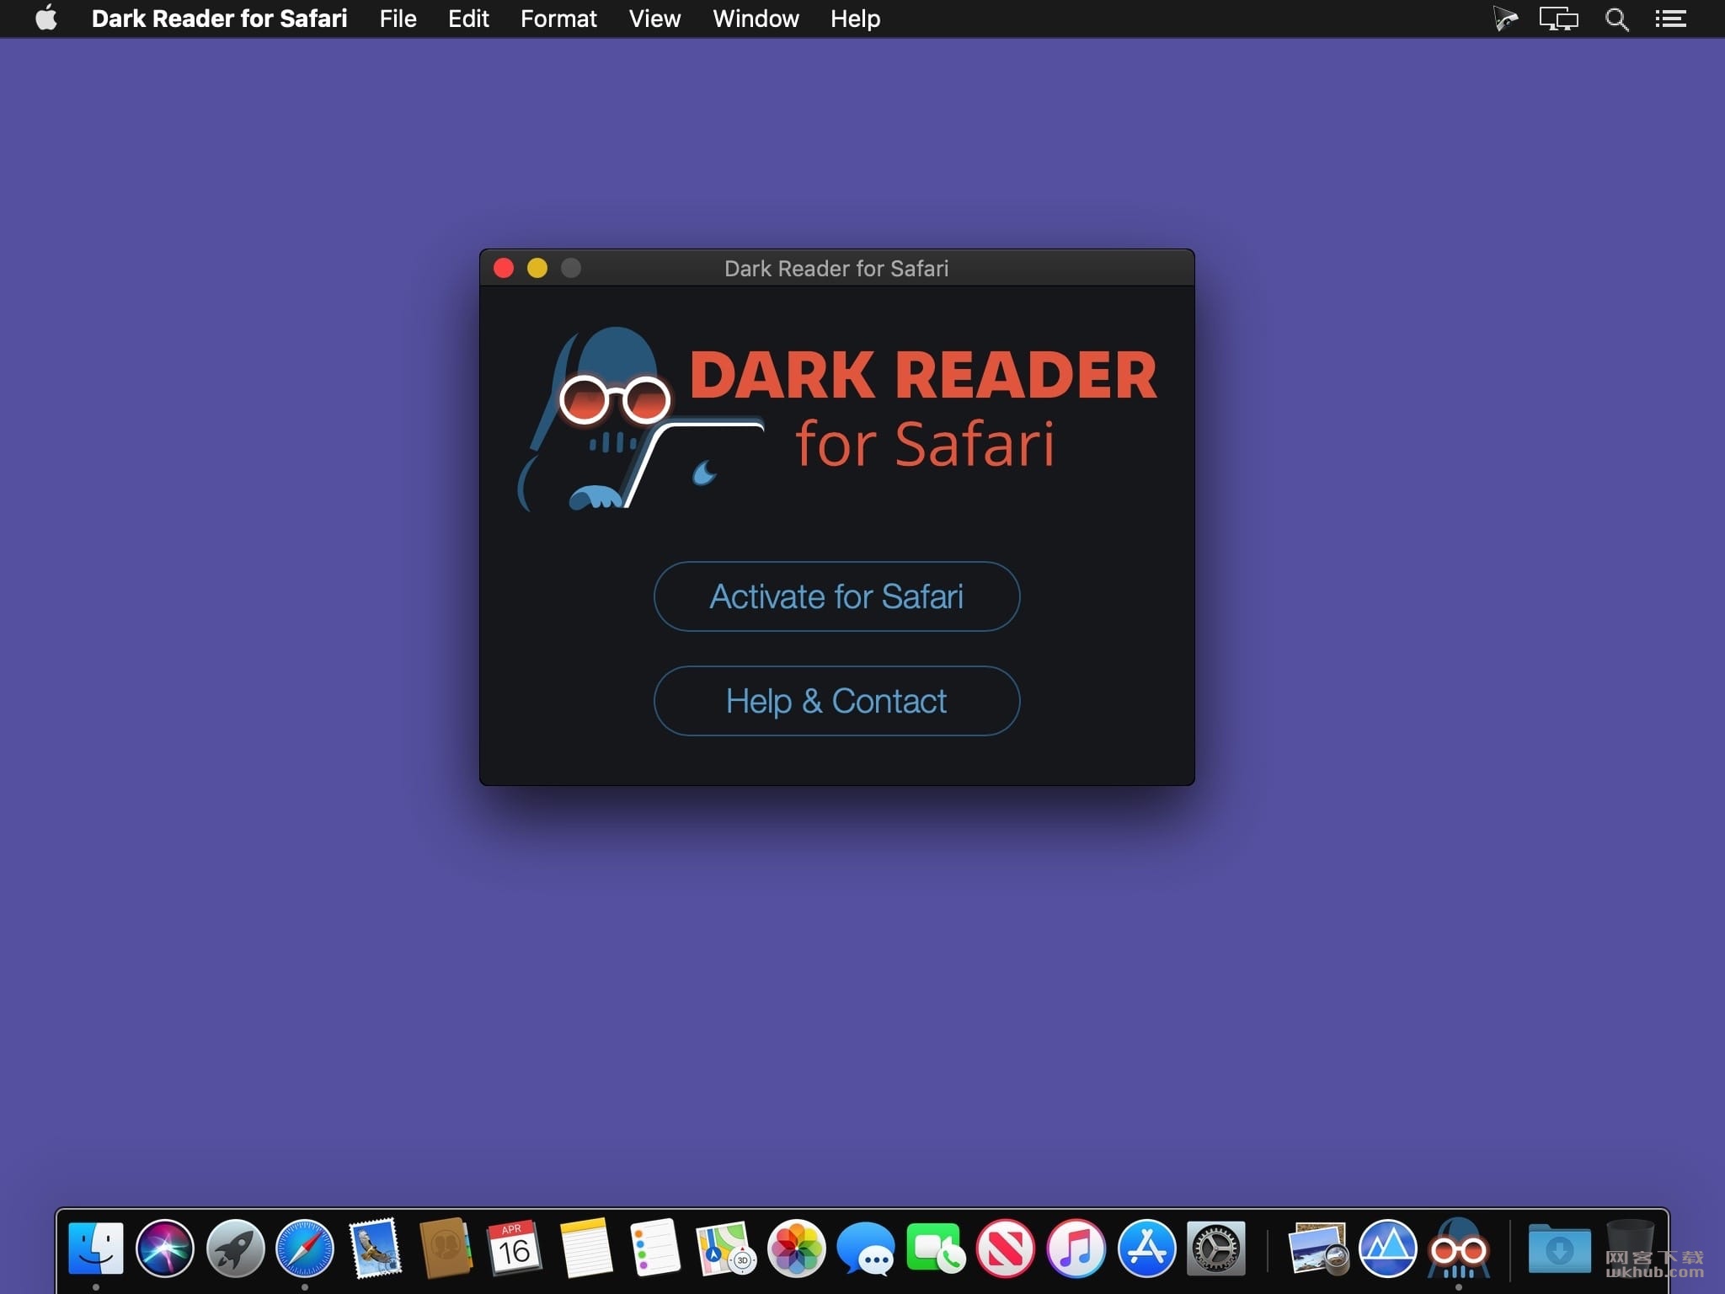Open iTunes music icon in Dock
Screen dimensions: 1725x1294
(1076, 1248)
